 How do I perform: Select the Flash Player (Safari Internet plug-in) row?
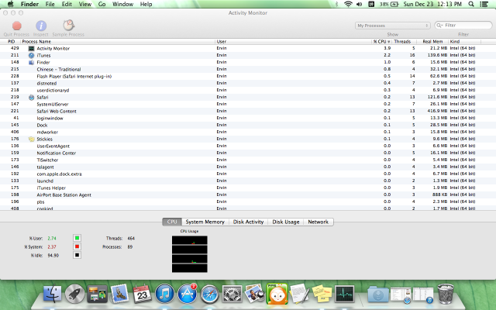(248, 76)
